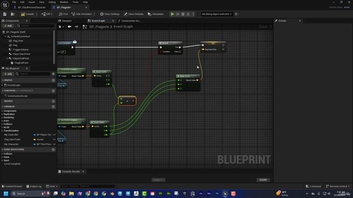Click Vector type swatch of Flag Start Point
Screen dimensions: 353x198
tap(34, 140)
